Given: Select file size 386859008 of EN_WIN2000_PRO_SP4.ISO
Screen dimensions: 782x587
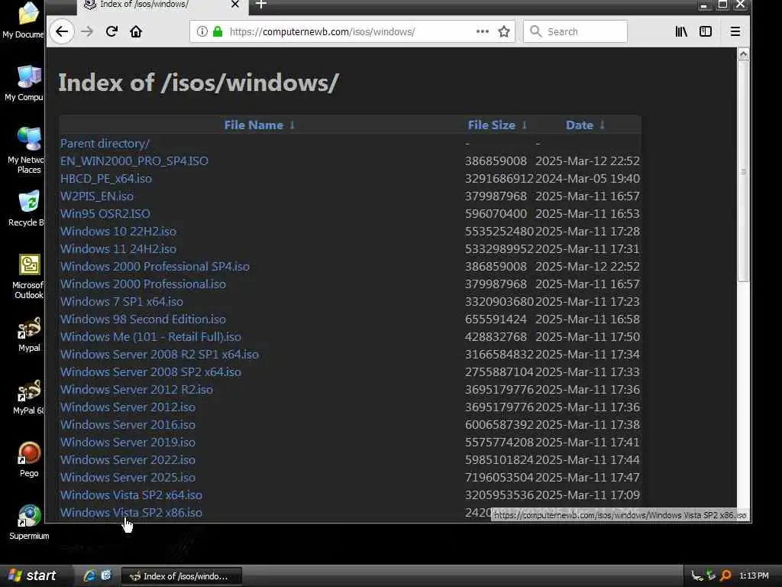Looking at the screenshot, I should point(496,161).
